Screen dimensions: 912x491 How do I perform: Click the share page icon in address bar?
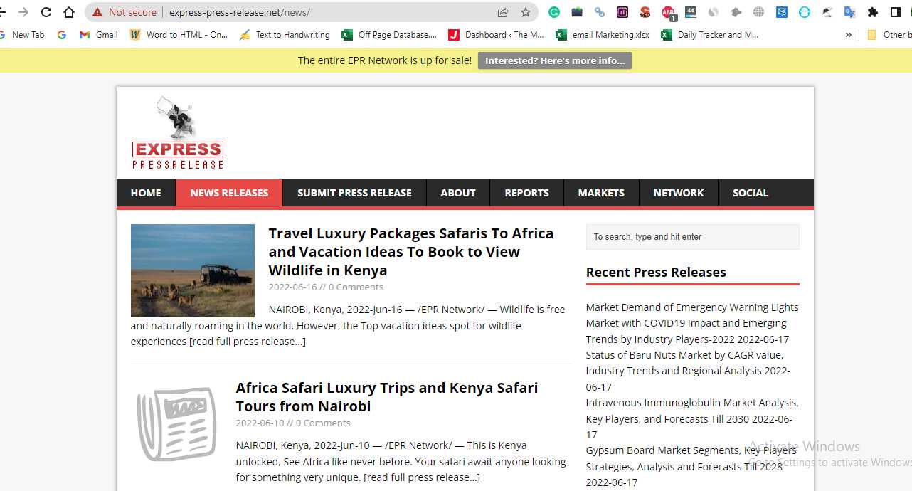coord(503,12)
